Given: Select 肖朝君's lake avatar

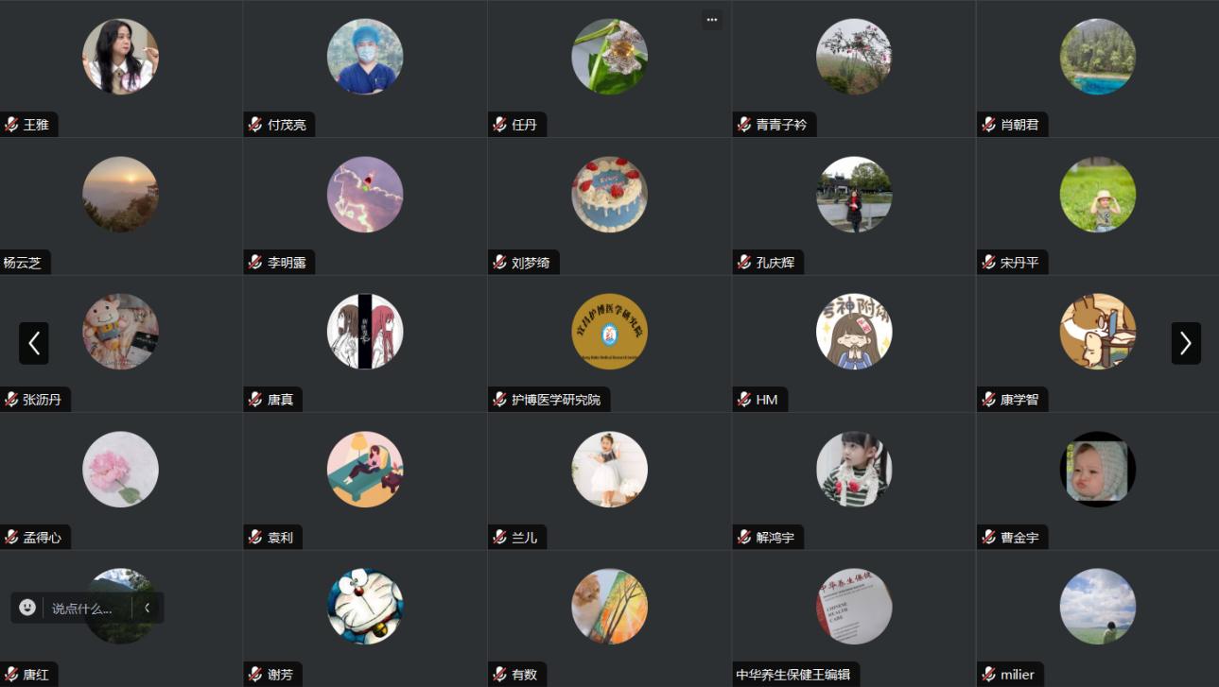Looking at the screenshot, I should pos(1098,57).
